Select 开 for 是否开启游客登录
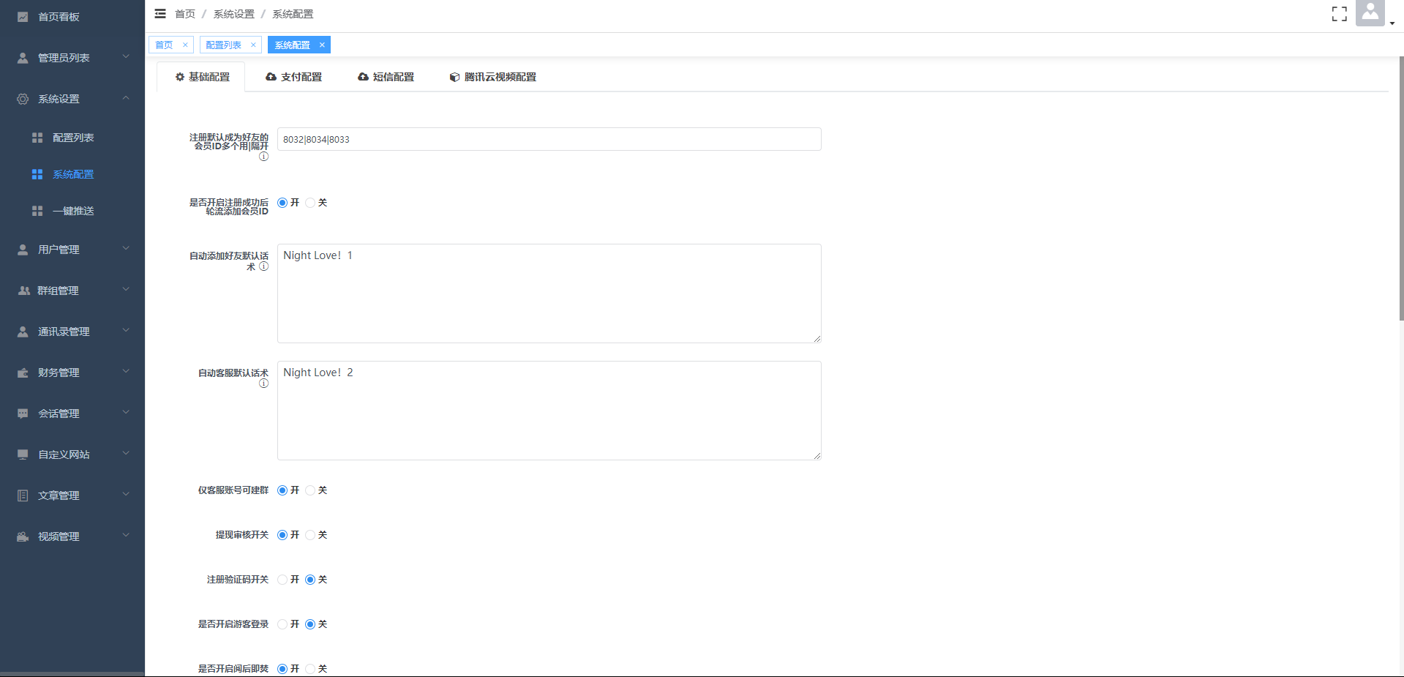Screen dimensions: 1404x677 (x=282, y=624)
